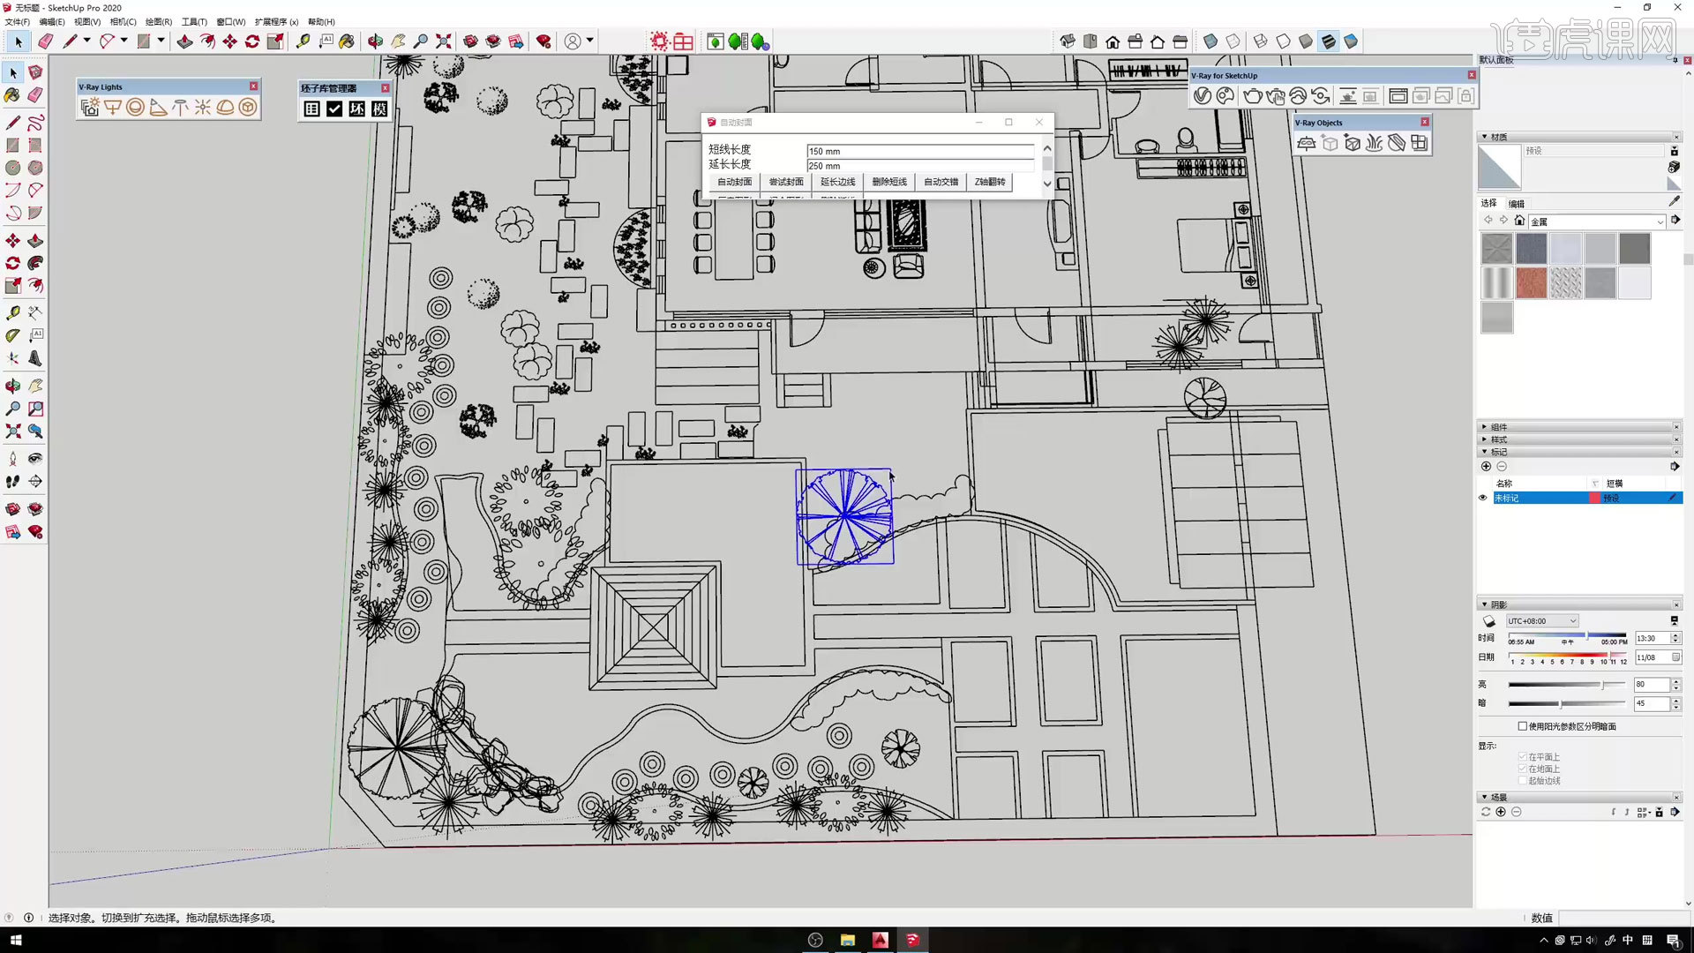Pick the Paint Bucket tool in top toolbar

(x=347, y=41)
